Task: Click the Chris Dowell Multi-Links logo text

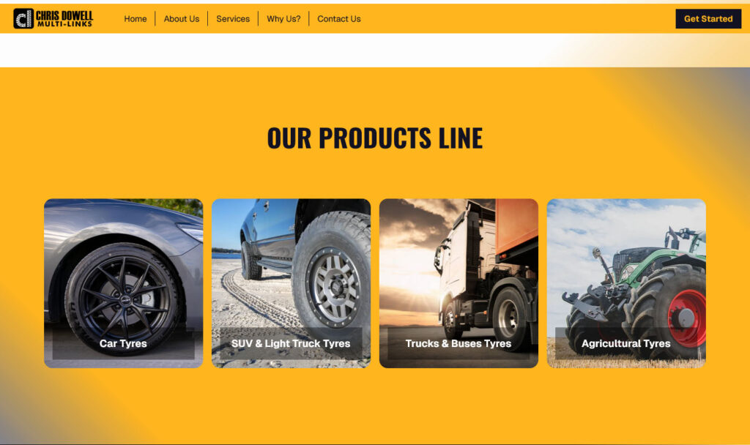Action: coord(64,18)
